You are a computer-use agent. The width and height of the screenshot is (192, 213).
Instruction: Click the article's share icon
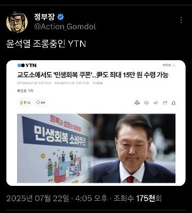pos(165,103)
